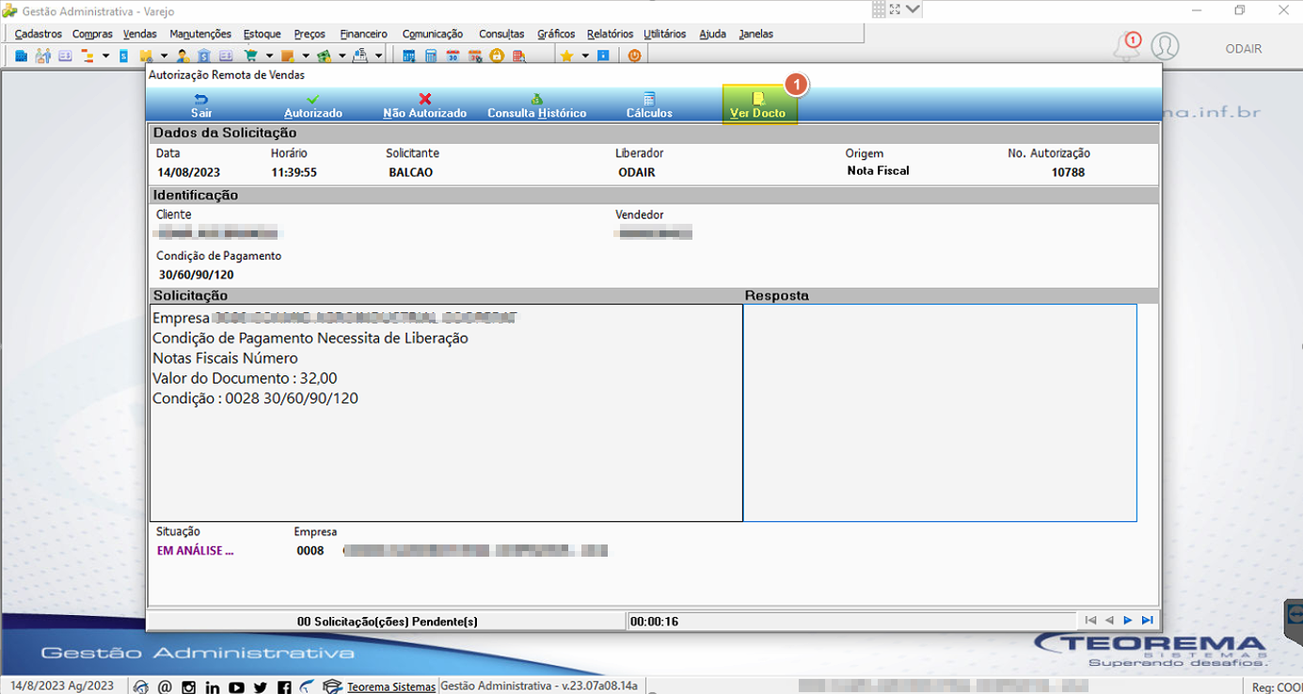The width and height of the screenshot is (1303, 694).
Task: Open the yellow star favorites icon
Action: pos(566,55)
